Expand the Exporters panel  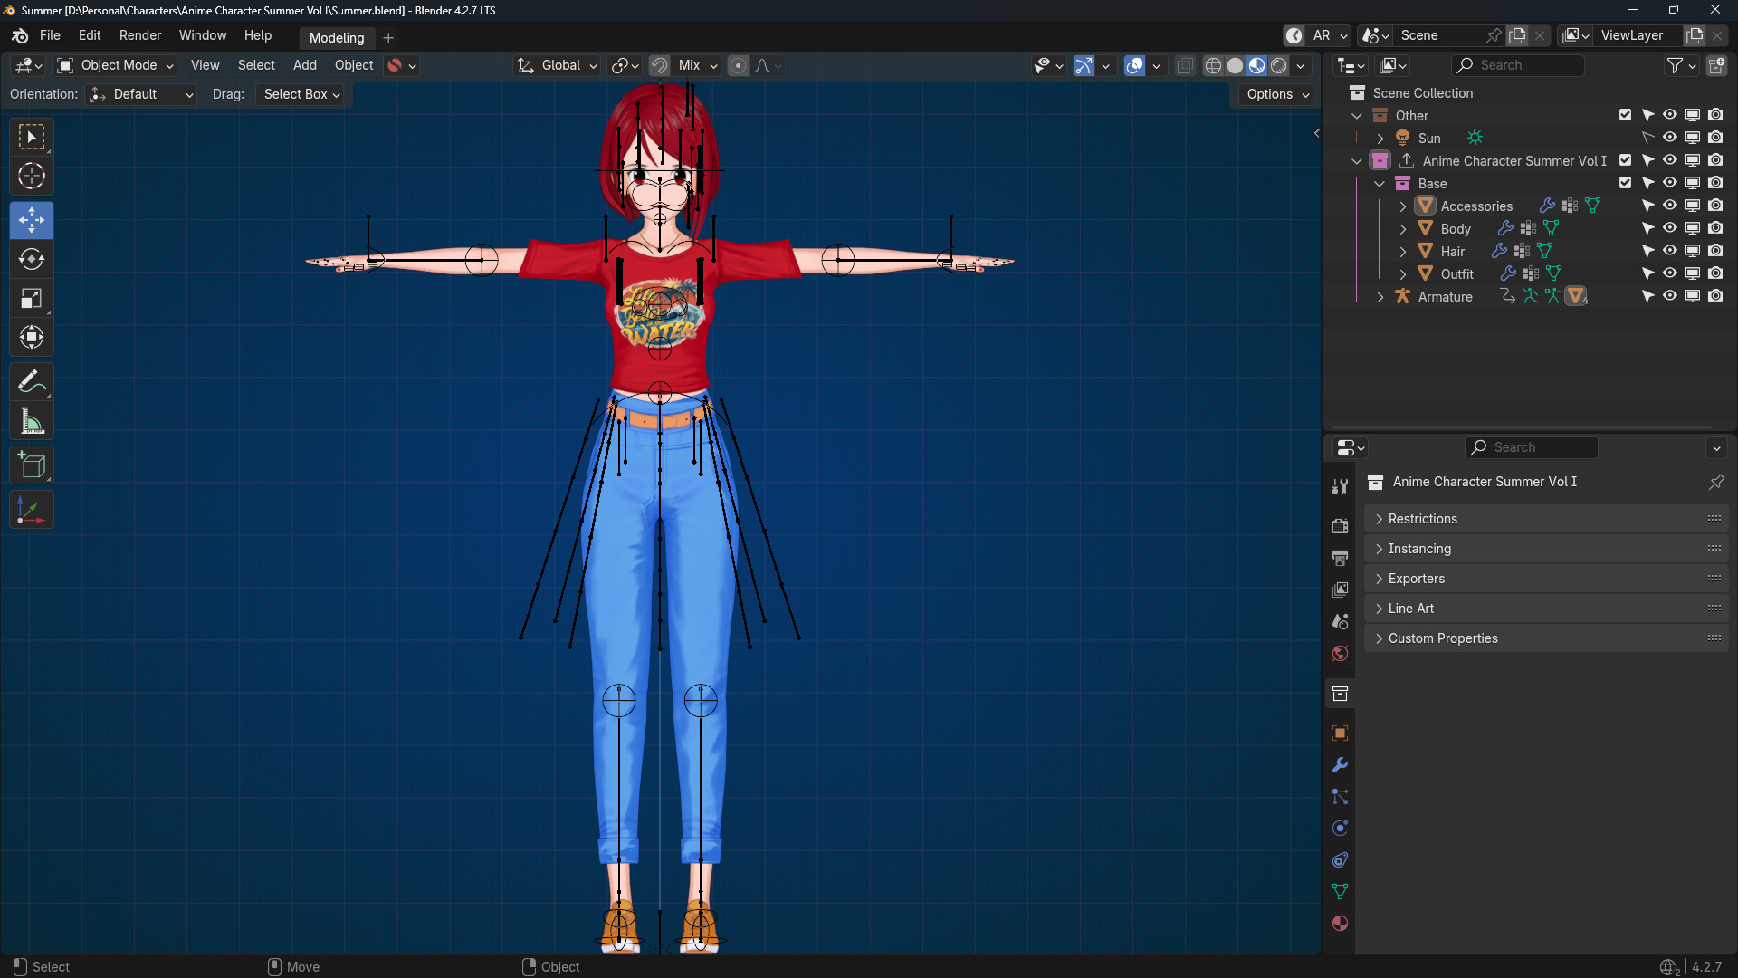pyautogui.click(x=1546, y=579)
